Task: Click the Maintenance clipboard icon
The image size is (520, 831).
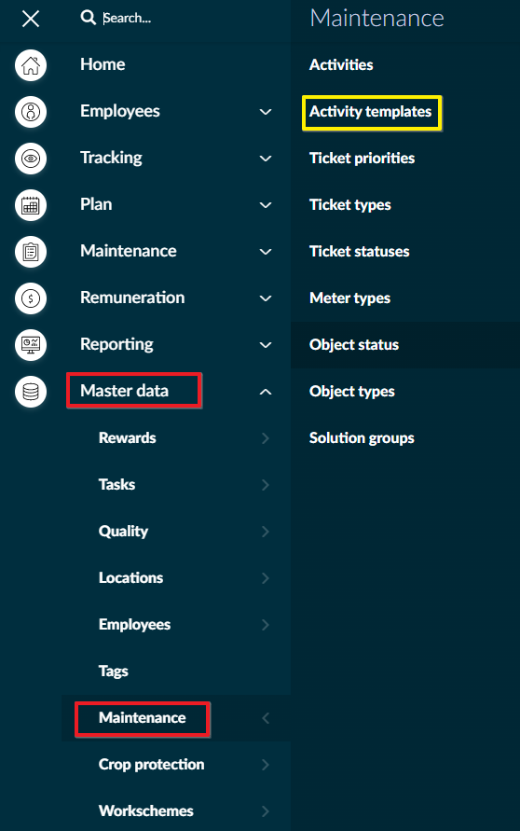Action: click(x=31, y=252)
